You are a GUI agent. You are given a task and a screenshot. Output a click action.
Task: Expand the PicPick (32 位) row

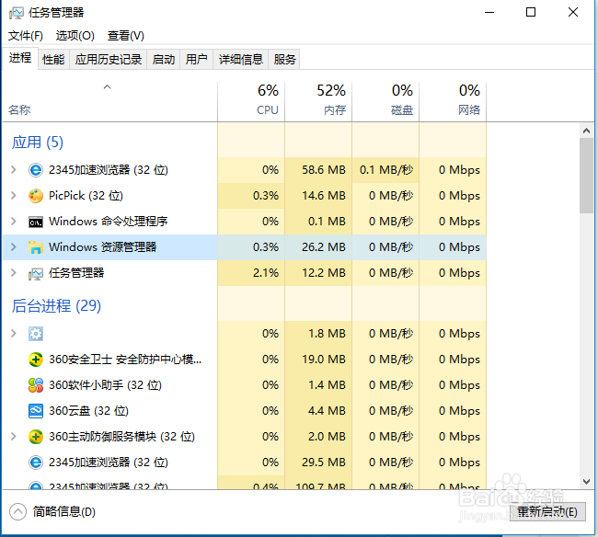tap(14, 196)
